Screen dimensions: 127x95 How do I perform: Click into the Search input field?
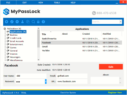(106, 22)
